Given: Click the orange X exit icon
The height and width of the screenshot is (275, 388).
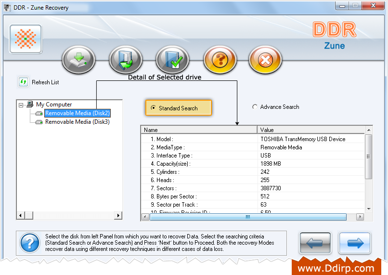Looking at the screenshot, I should pos(265,60).
